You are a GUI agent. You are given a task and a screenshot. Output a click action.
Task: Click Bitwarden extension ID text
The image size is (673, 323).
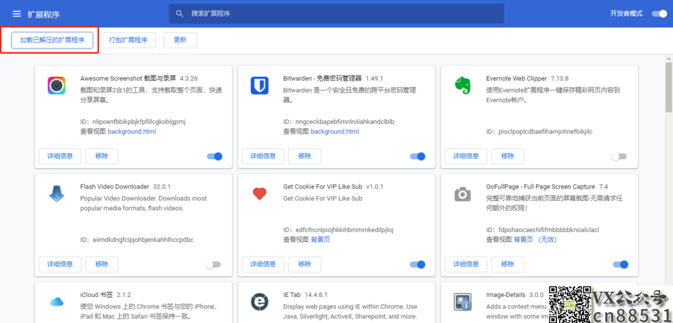tap(338, 121)
